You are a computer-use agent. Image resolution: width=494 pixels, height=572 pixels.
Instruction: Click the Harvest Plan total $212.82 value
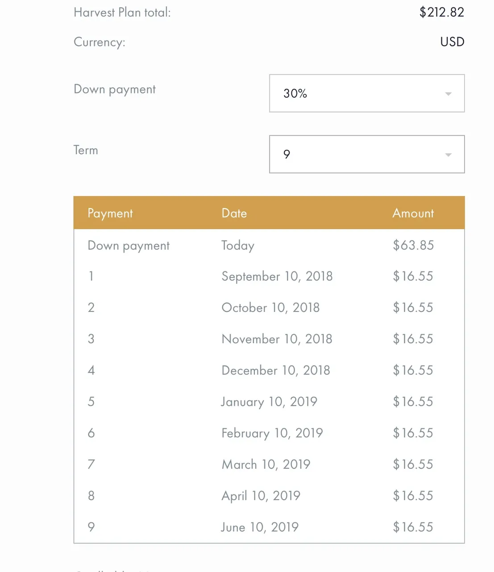tap(442, 12)
